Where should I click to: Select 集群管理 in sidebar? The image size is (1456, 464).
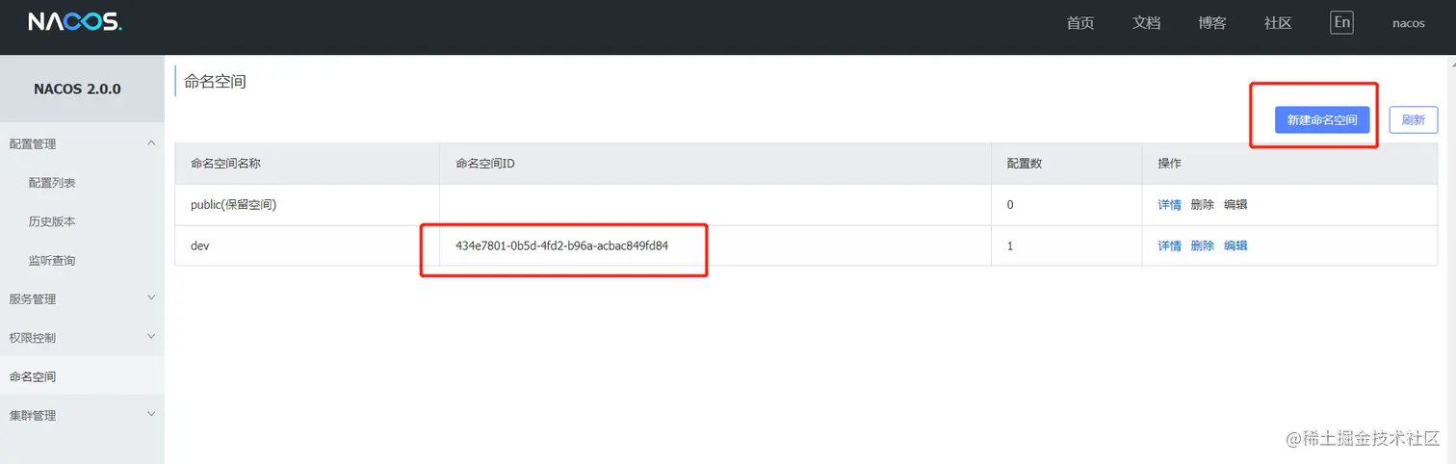[33, 416]
